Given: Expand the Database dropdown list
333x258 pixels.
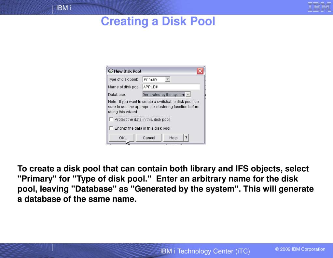Looking at the screenshot, I should [188, 94].
